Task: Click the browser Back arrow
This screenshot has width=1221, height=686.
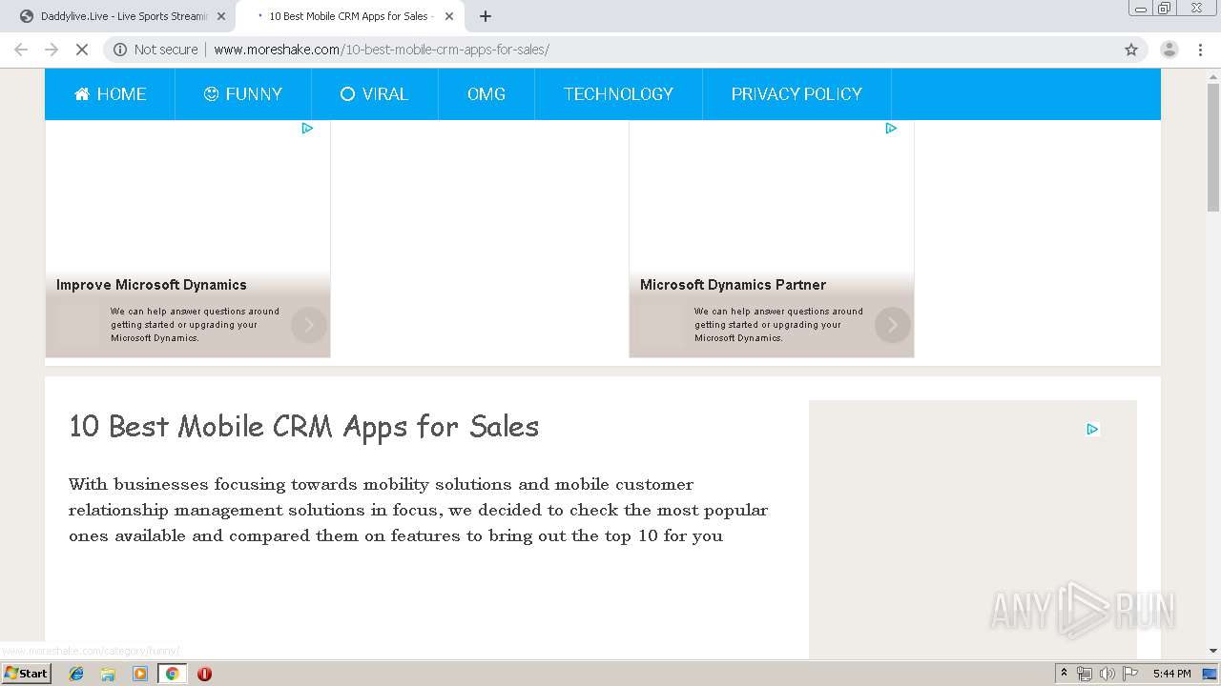Action: tap(21, 50)
